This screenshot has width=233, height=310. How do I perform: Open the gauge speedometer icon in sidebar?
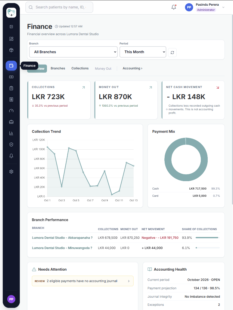(x=11, y=111)
